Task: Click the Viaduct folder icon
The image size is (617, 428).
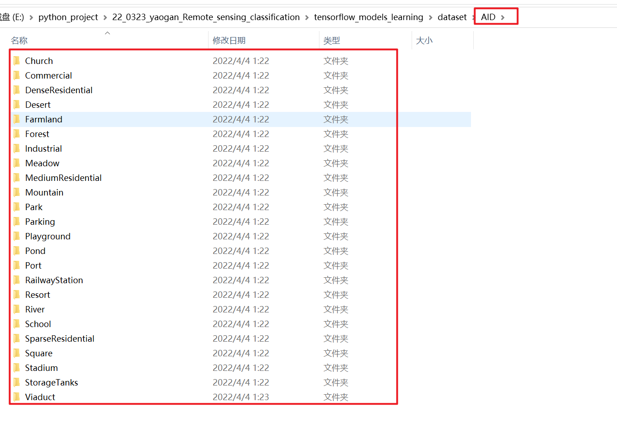Action: pyautogui.click(x=16, y=397)
